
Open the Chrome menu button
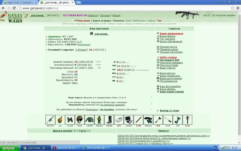(238, 8)
